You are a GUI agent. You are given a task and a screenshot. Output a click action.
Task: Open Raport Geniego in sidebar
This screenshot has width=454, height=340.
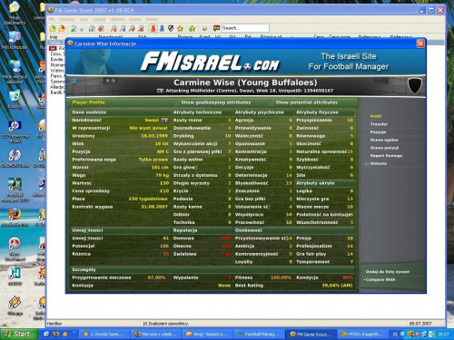[386, 156]
